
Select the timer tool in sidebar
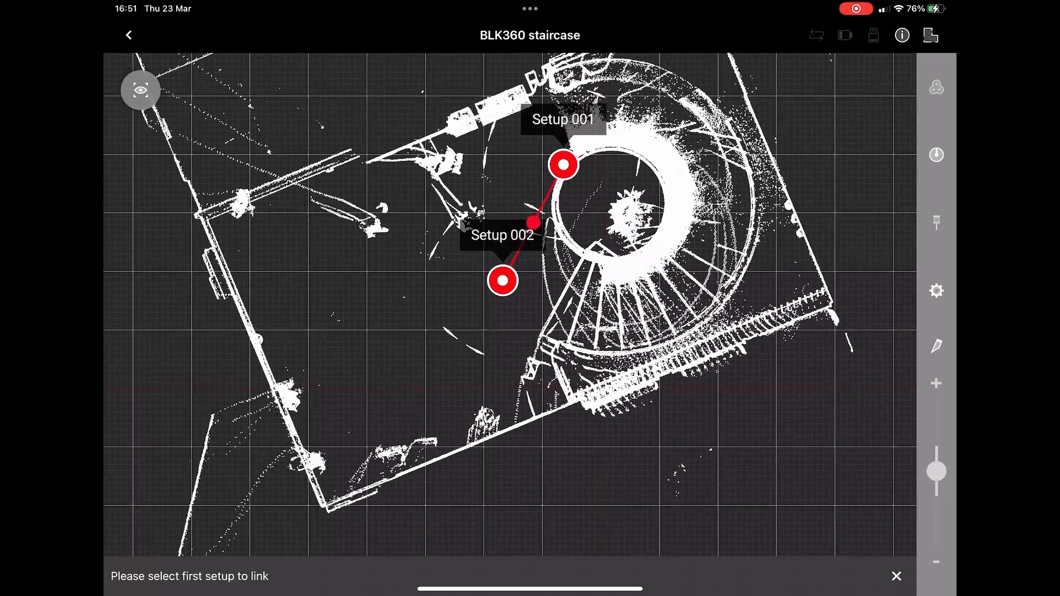coord(936,155)
